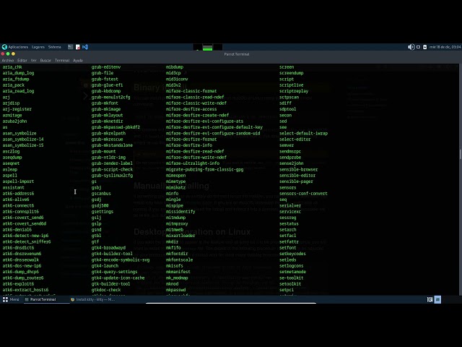The height and width of the screenshot is (347, 462).
Task: Click the text asan_symbolize-14
Action: [x=23, y=140]
